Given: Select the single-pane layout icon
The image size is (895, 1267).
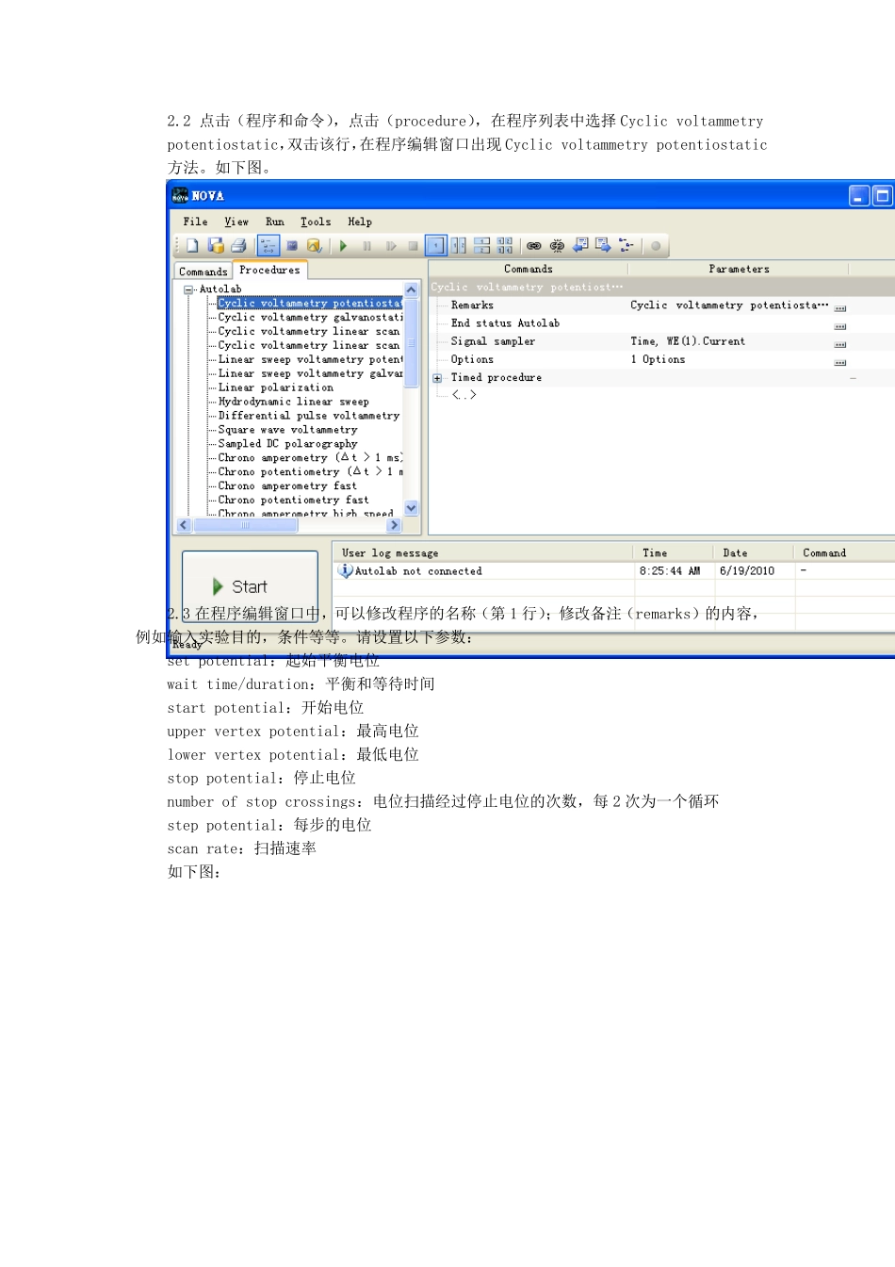Looking at the screenshot, I should coord(435,246).
